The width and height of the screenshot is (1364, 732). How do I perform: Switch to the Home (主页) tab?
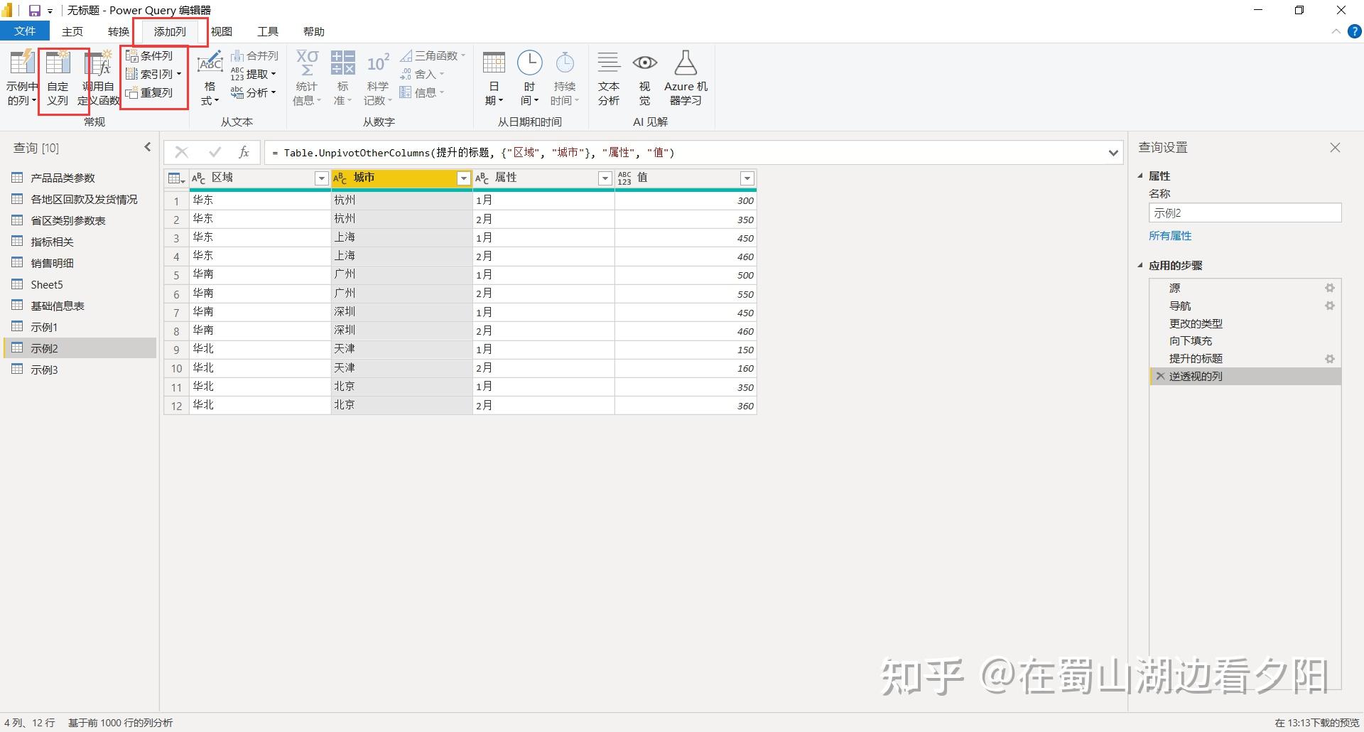72,31
